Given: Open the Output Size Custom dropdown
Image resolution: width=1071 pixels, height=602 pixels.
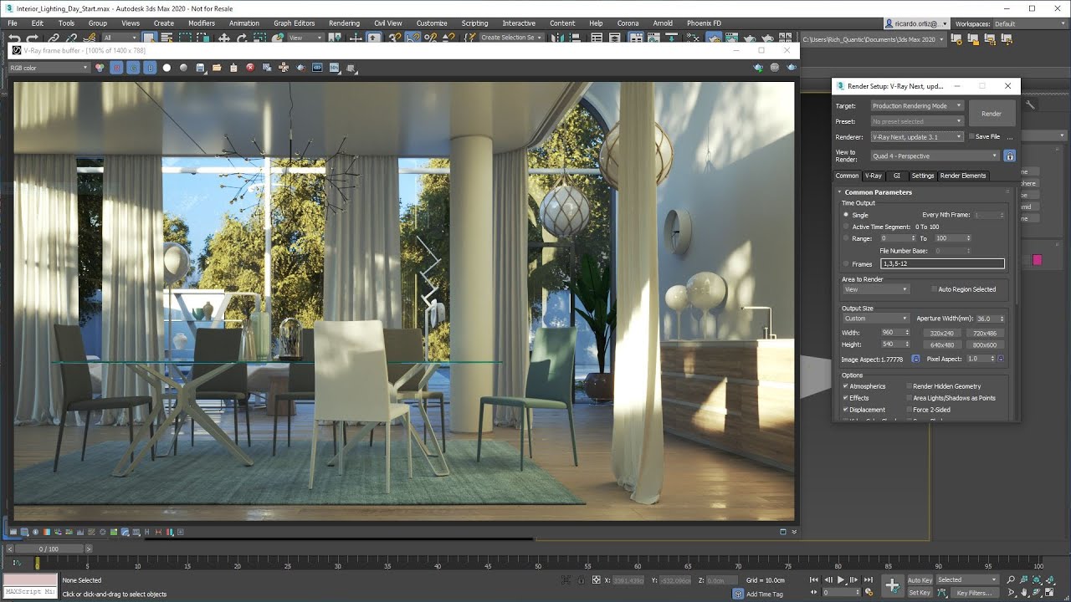Looking at the screenshot, I should click(x=875, y=319).
